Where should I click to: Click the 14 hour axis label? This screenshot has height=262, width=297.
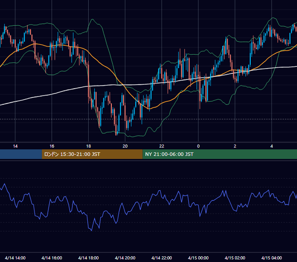coord(15,146)
